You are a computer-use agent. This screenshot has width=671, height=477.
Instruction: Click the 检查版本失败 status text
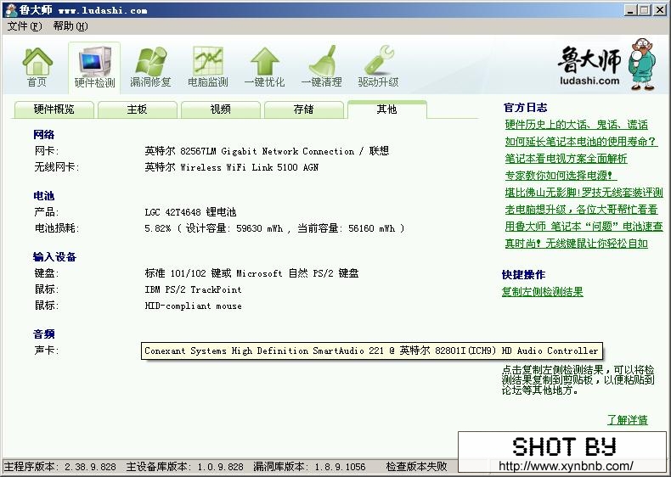(416, 466)
